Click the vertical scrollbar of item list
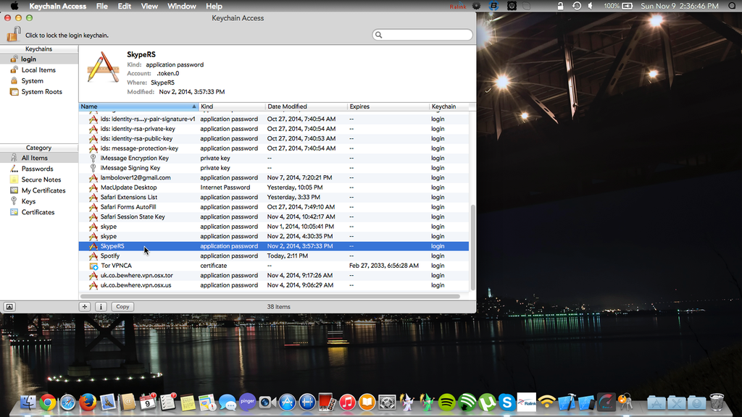 point(472,248)
